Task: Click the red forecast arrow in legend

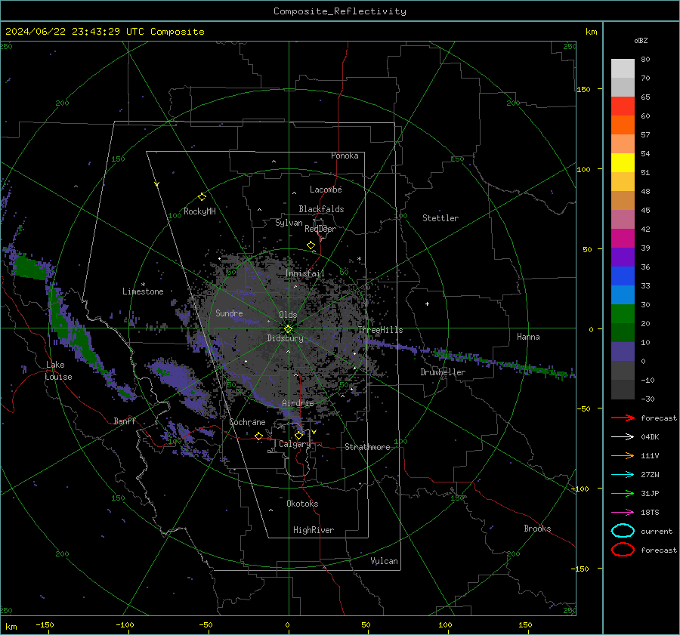Action: (x=623, y=418)
